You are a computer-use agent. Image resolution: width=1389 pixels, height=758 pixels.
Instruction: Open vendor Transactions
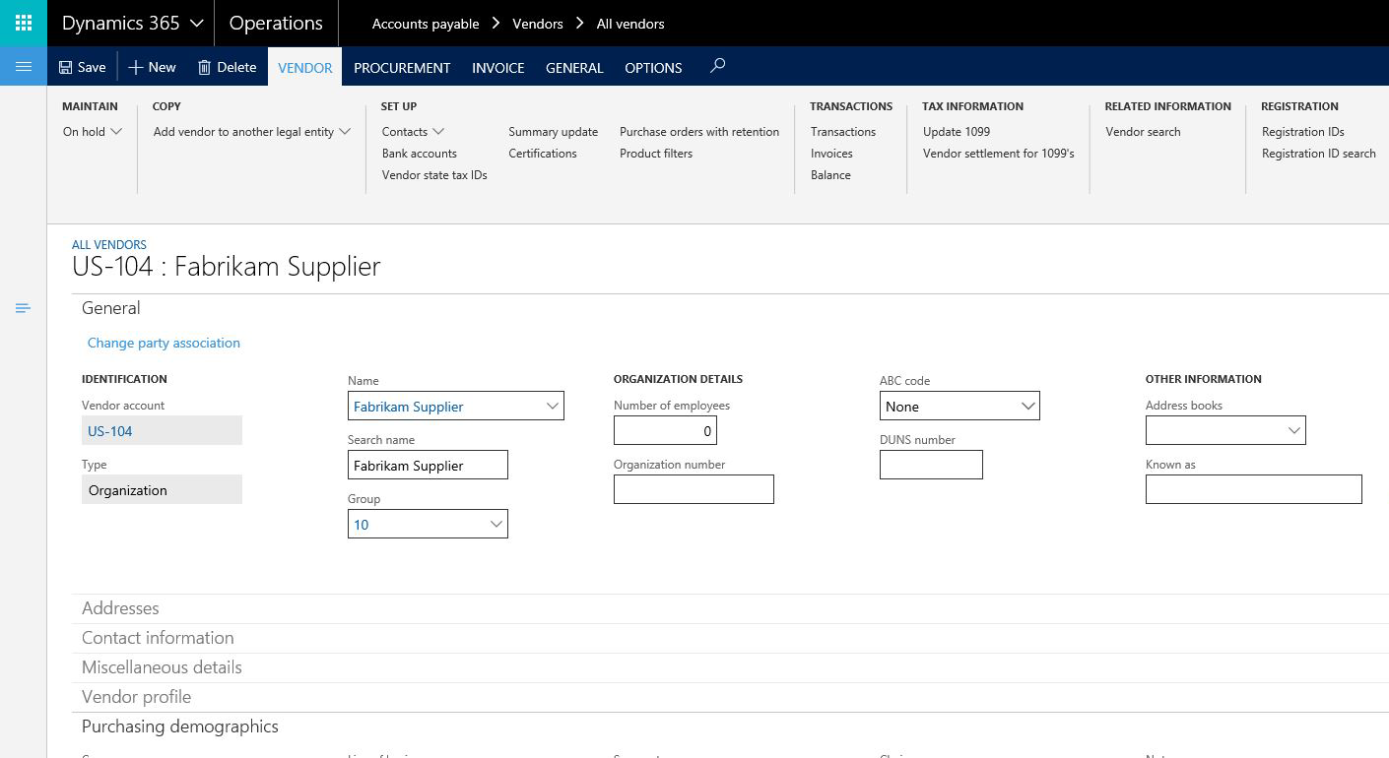(x=843, y=131)
